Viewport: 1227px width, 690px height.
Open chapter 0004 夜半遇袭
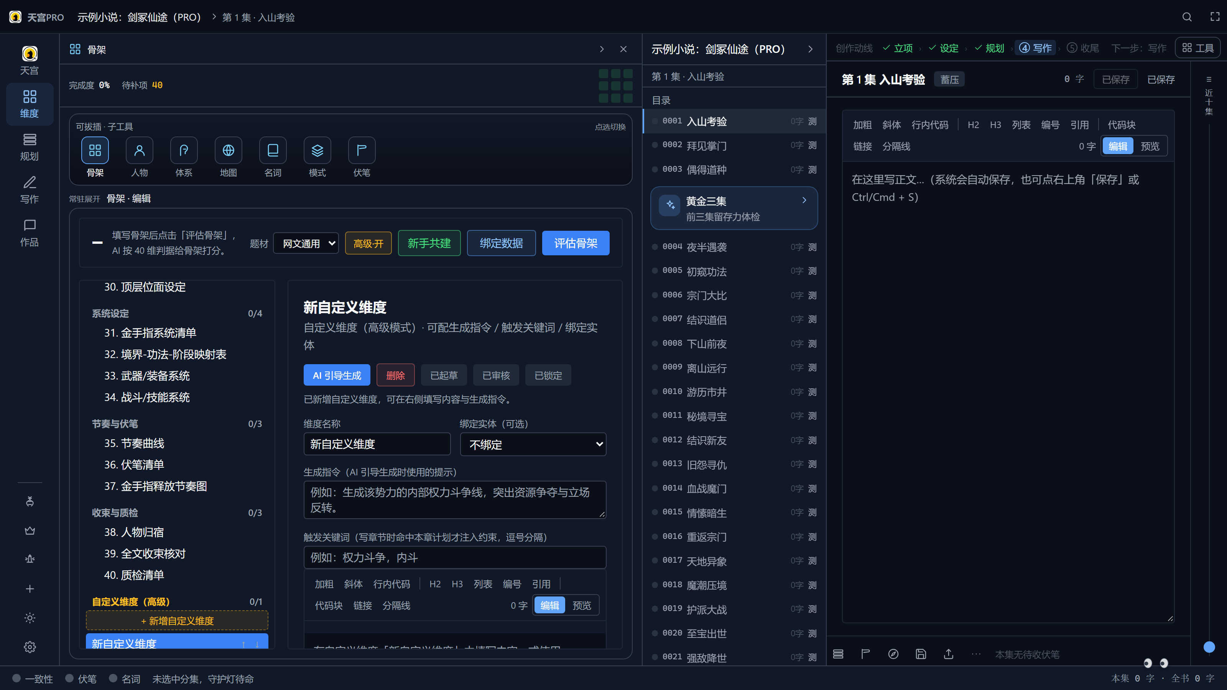coord(734,246)
